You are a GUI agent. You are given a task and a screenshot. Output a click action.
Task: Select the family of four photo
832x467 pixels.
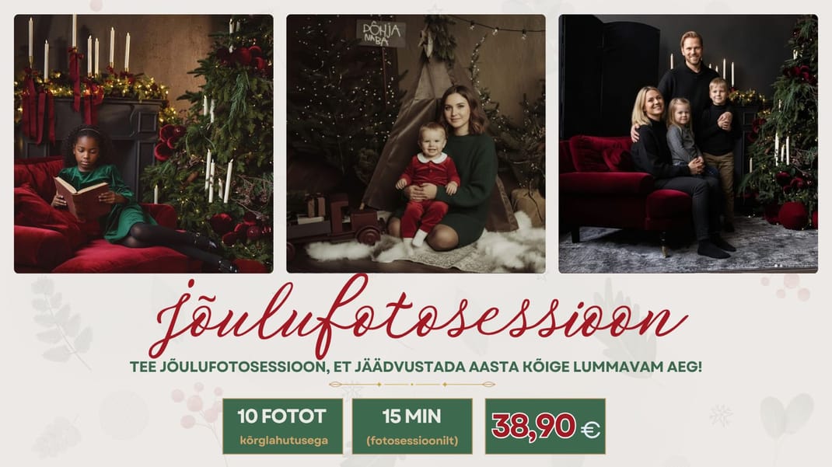point(688,144)
